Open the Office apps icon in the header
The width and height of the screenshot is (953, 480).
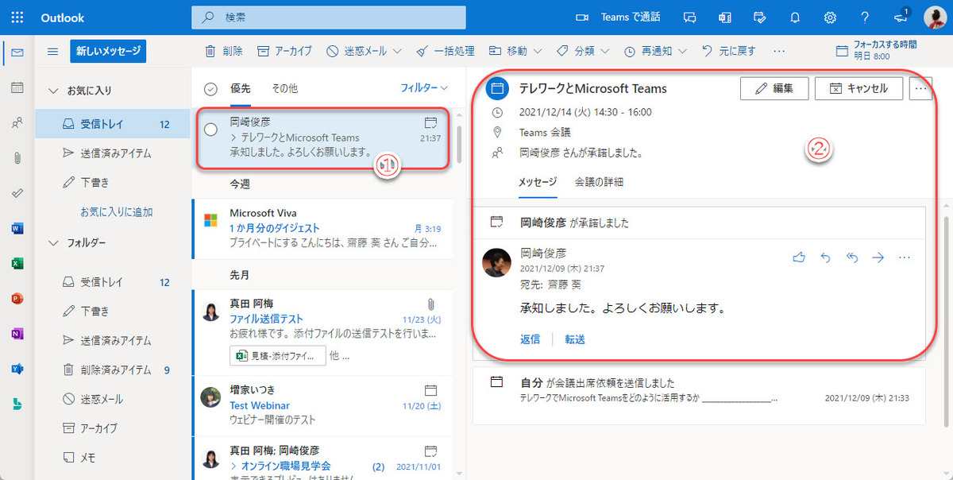tap(724, 17)
